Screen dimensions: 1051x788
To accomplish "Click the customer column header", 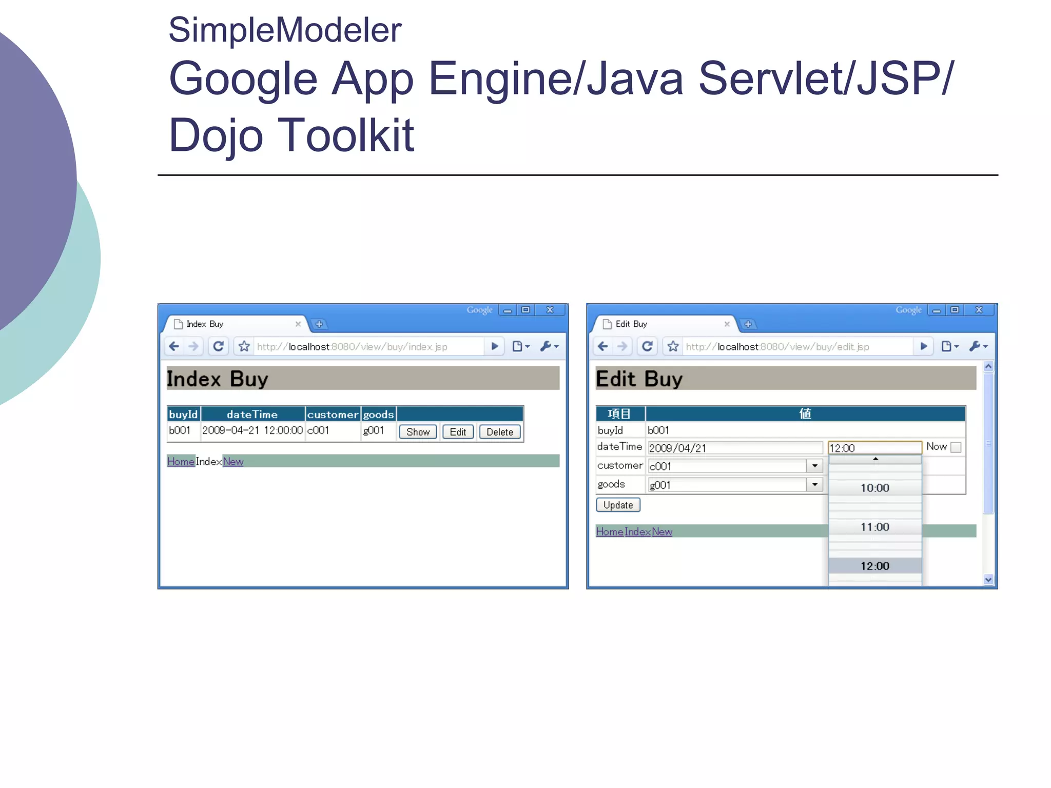I will 333,414.
